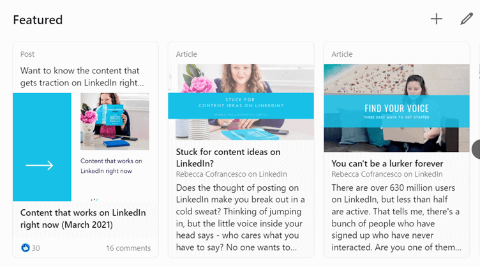This screenshot has width=480, height=266.
Task: Open 'Content that works on LinkedIn right now' caption
Action: click(x=111, y=166)
